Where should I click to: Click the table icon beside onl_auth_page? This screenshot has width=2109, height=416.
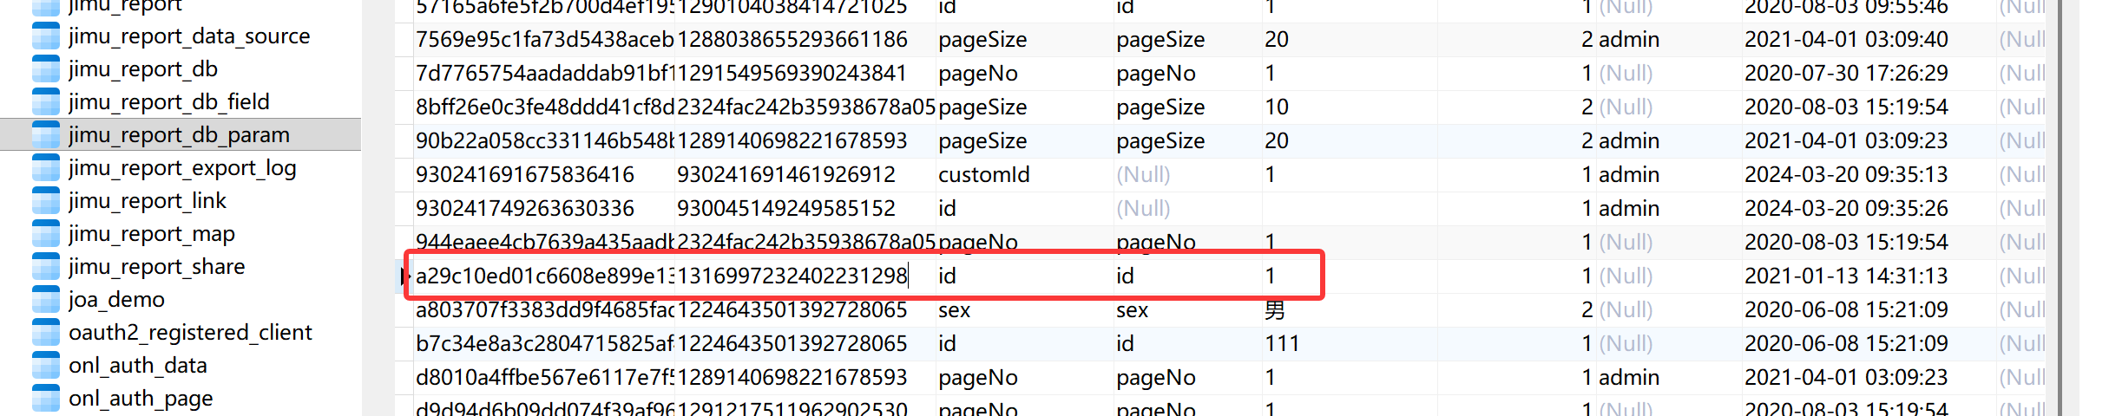45,399
